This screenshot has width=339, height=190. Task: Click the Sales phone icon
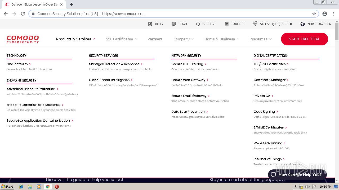255,23
